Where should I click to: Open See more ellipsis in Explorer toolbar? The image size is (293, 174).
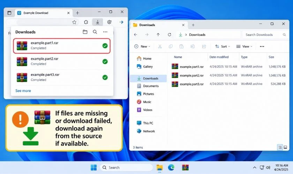point(262,46)
